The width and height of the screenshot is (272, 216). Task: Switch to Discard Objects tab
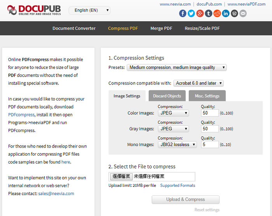click(167, 96)
